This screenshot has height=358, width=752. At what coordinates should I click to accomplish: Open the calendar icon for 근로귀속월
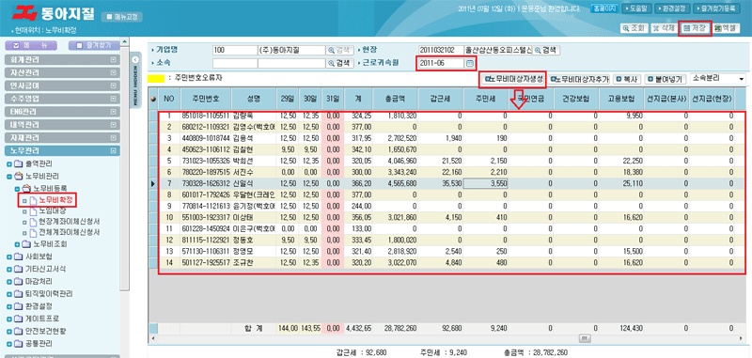pos(470,63)
